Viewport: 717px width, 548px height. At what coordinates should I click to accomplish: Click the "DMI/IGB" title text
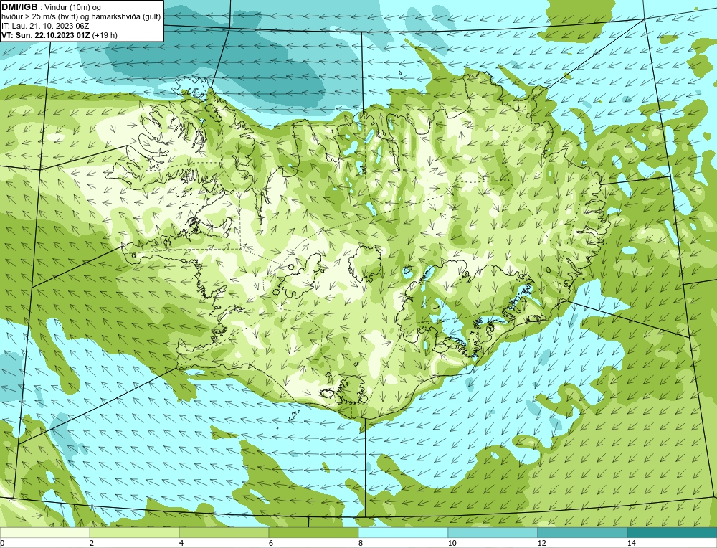(x=19, y=7)
